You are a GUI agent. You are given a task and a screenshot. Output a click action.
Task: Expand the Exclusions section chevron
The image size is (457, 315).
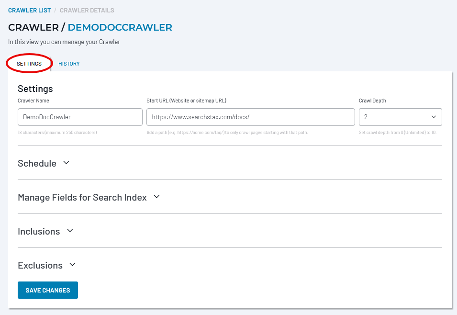[73, 265]
